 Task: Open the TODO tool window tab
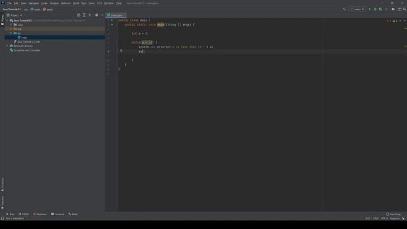tap(24, 214)
